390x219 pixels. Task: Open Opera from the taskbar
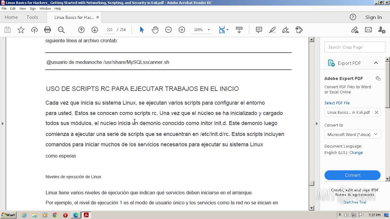click(x=65, y=215)
